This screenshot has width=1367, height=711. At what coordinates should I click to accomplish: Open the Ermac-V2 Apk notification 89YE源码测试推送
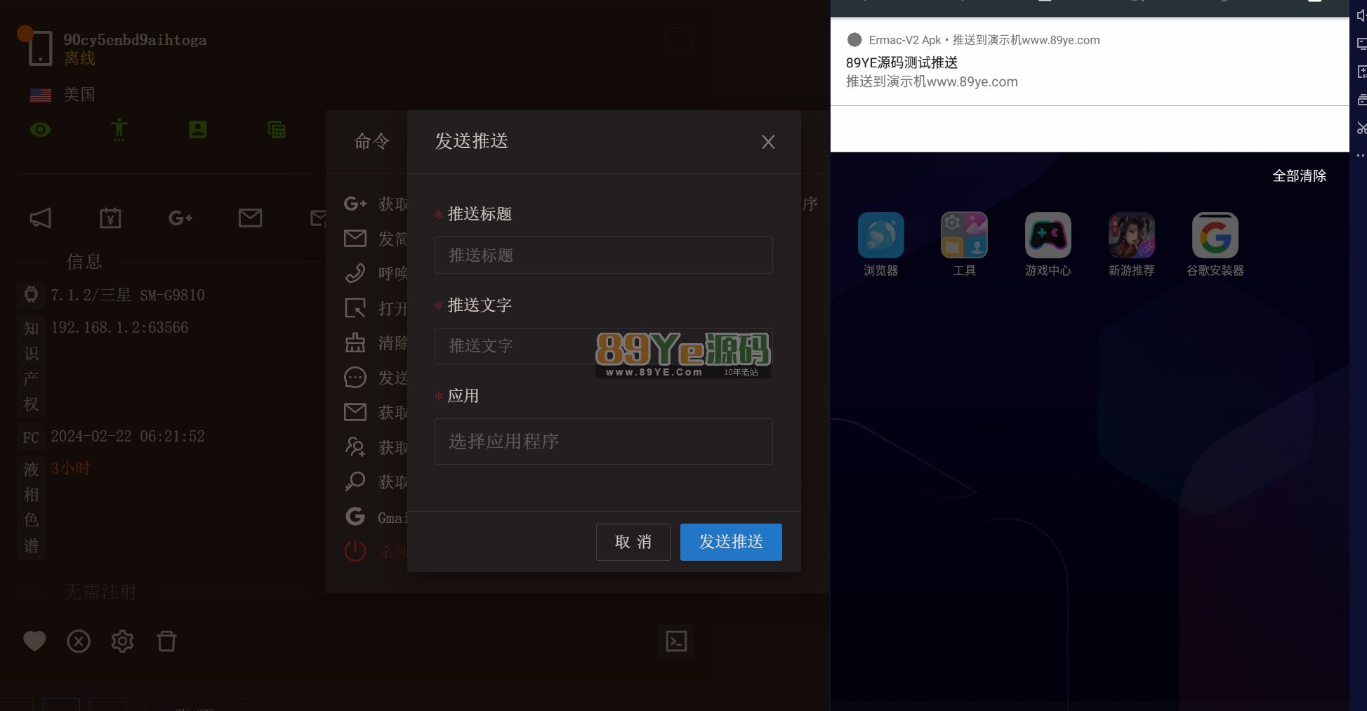pyautogui.click(x=1090, y=62)
